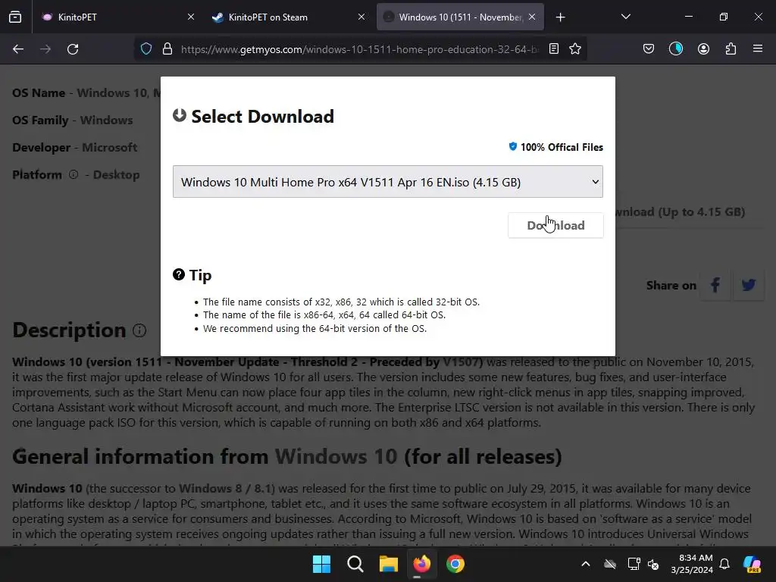Viewport: 776px width, 582px height.
Task: Open the Extensions puzzle icon
Action: (731, 49)
